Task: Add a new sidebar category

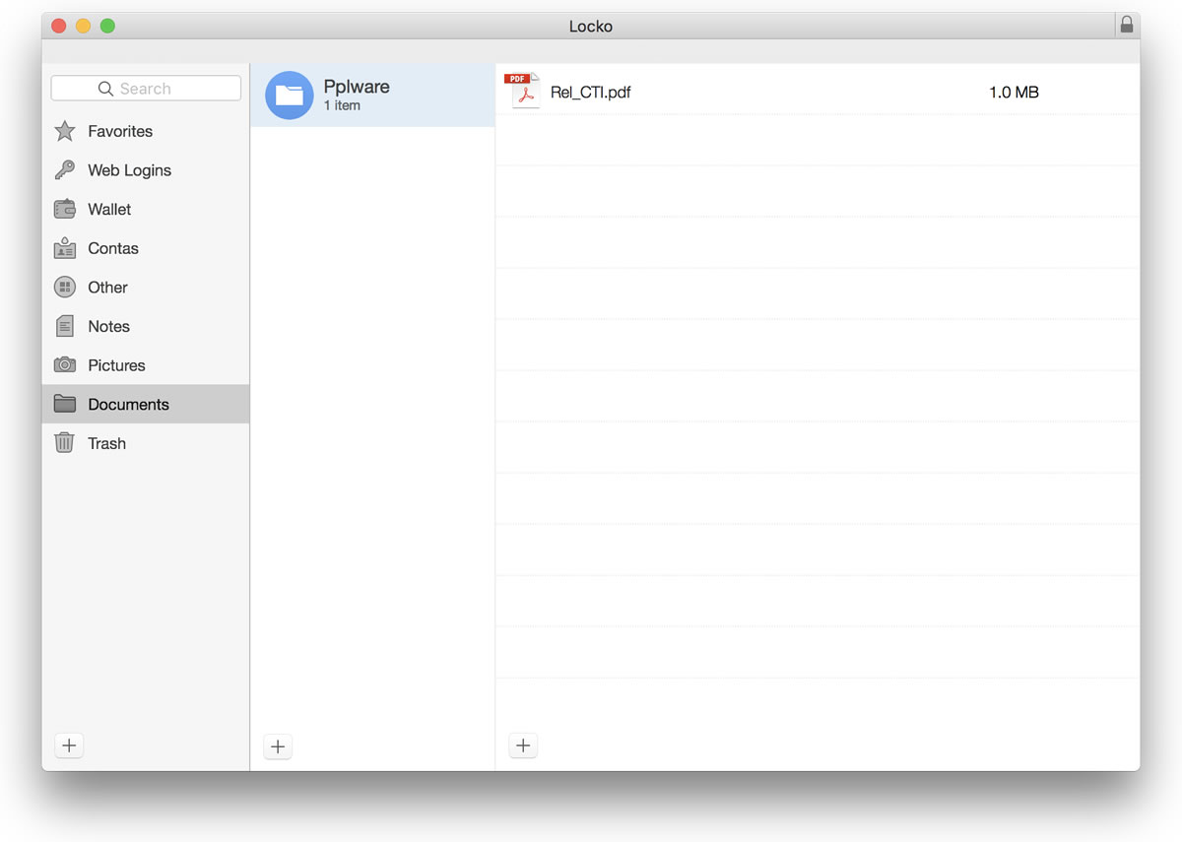Action: pos(69,745)
